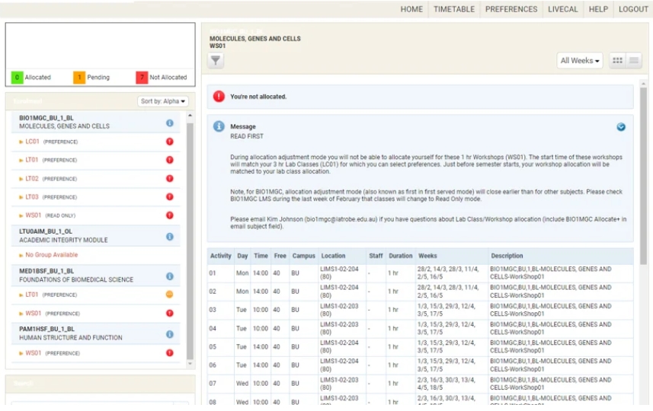The height and width of the screenshot is (411, 653).
Task: Switch to list view icon
Action: point(633,61)
